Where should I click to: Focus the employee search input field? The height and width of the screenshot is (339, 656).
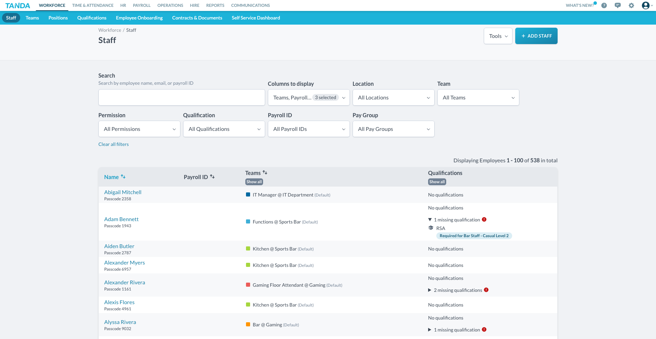[x=181, y=97]
